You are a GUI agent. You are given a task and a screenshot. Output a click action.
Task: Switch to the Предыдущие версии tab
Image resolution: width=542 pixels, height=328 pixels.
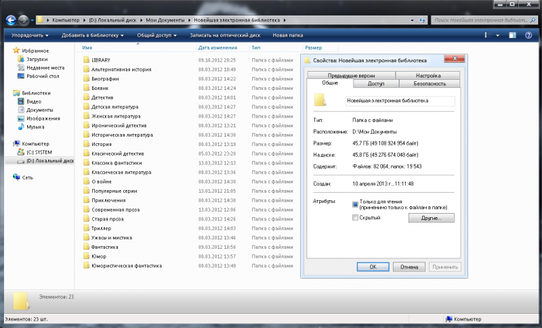coord(351,75)
